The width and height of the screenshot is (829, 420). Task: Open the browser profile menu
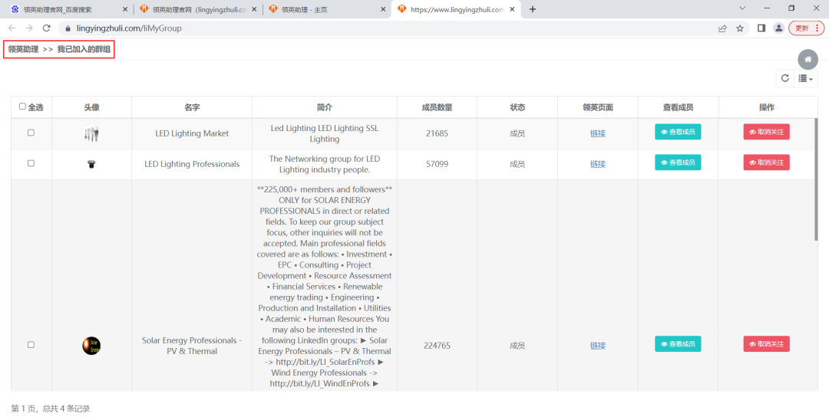pos(778,28)
